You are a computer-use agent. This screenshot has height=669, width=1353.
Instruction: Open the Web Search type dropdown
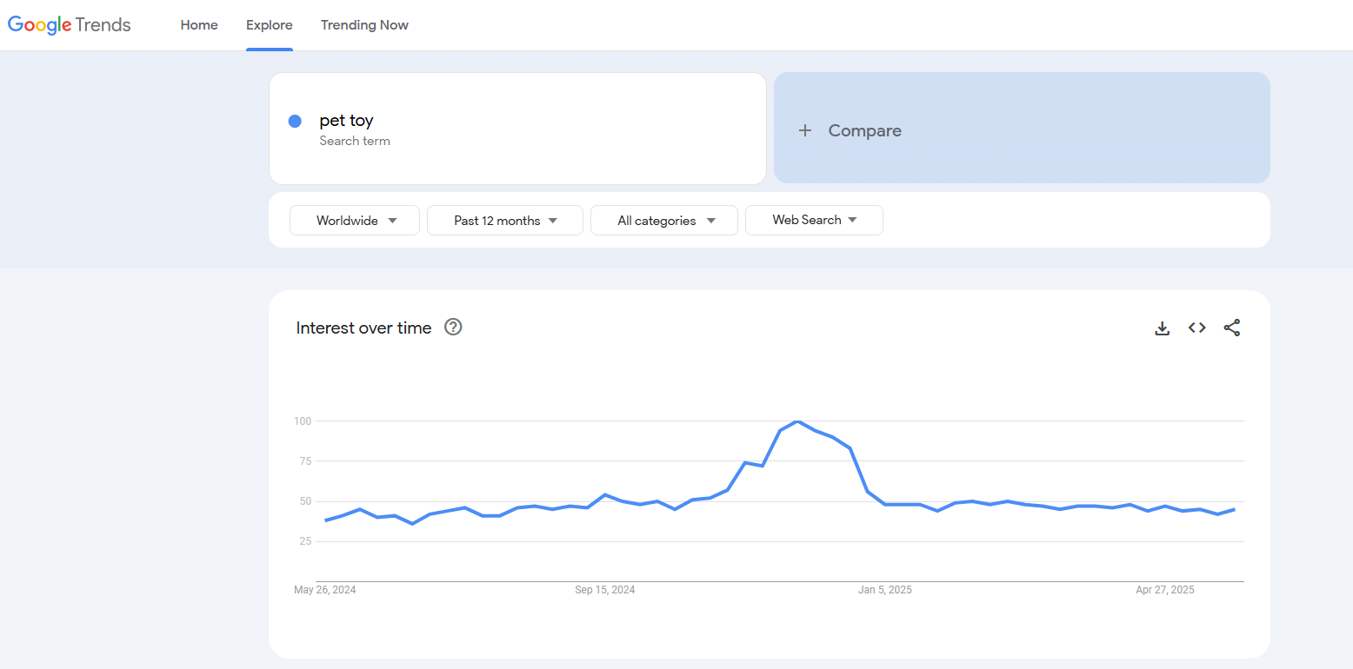point(814,220)
